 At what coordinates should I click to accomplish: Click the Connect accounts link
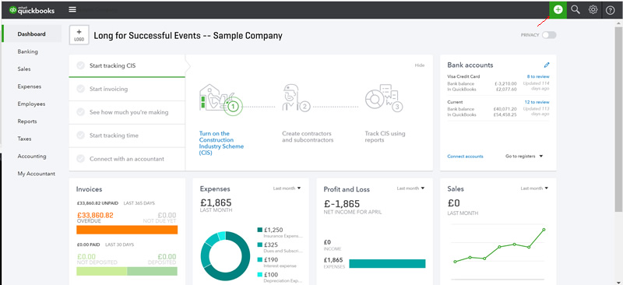[x=465, y=157]
